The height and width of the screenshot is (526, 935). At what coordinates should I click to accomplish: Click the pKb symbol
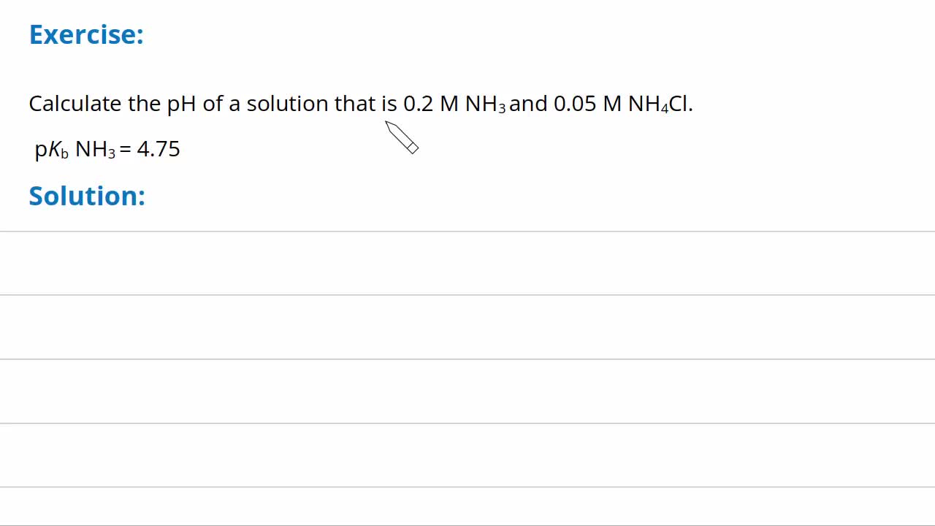(x=51, y=150)
